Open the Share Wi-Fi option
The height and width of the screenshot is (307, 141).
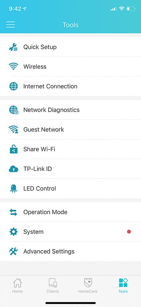point(70,149)
